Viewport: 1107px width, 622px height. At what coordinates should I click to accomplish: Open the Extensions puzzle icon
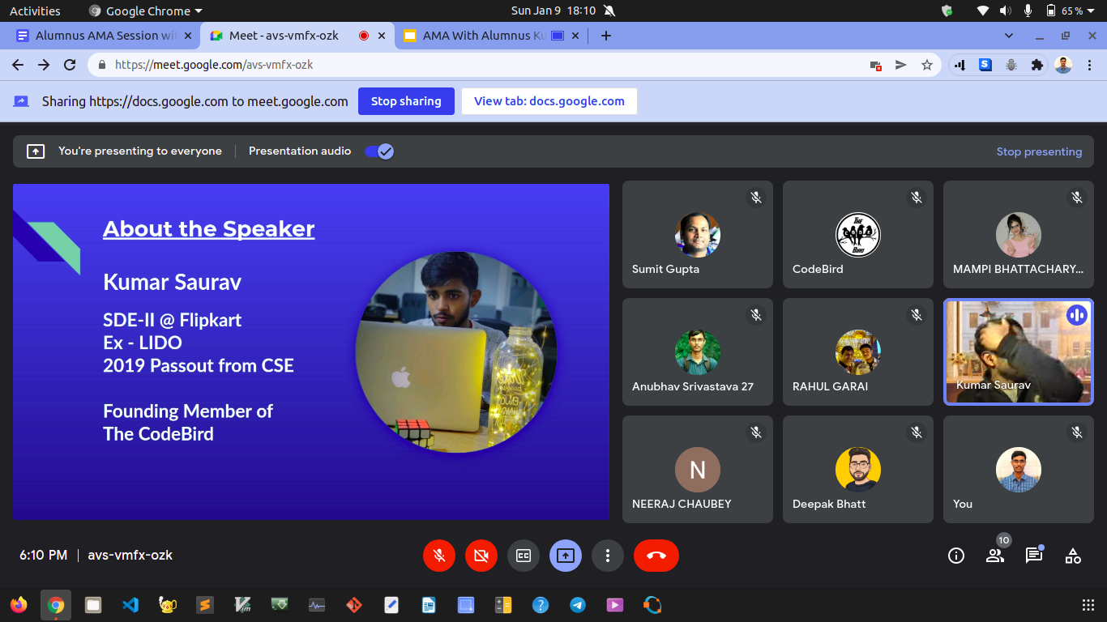(1036, 65)
